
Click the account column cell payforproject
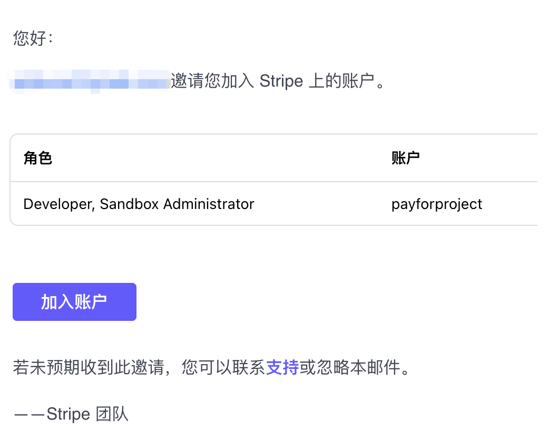pos(437,204)
